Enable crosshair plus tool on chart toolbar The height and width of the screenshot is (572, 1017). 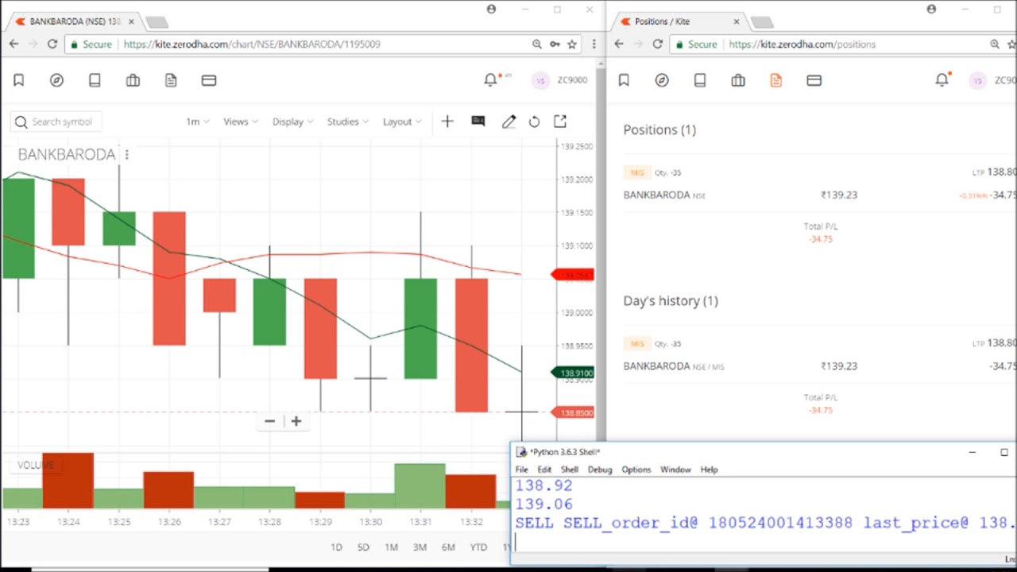click(447, 122)
